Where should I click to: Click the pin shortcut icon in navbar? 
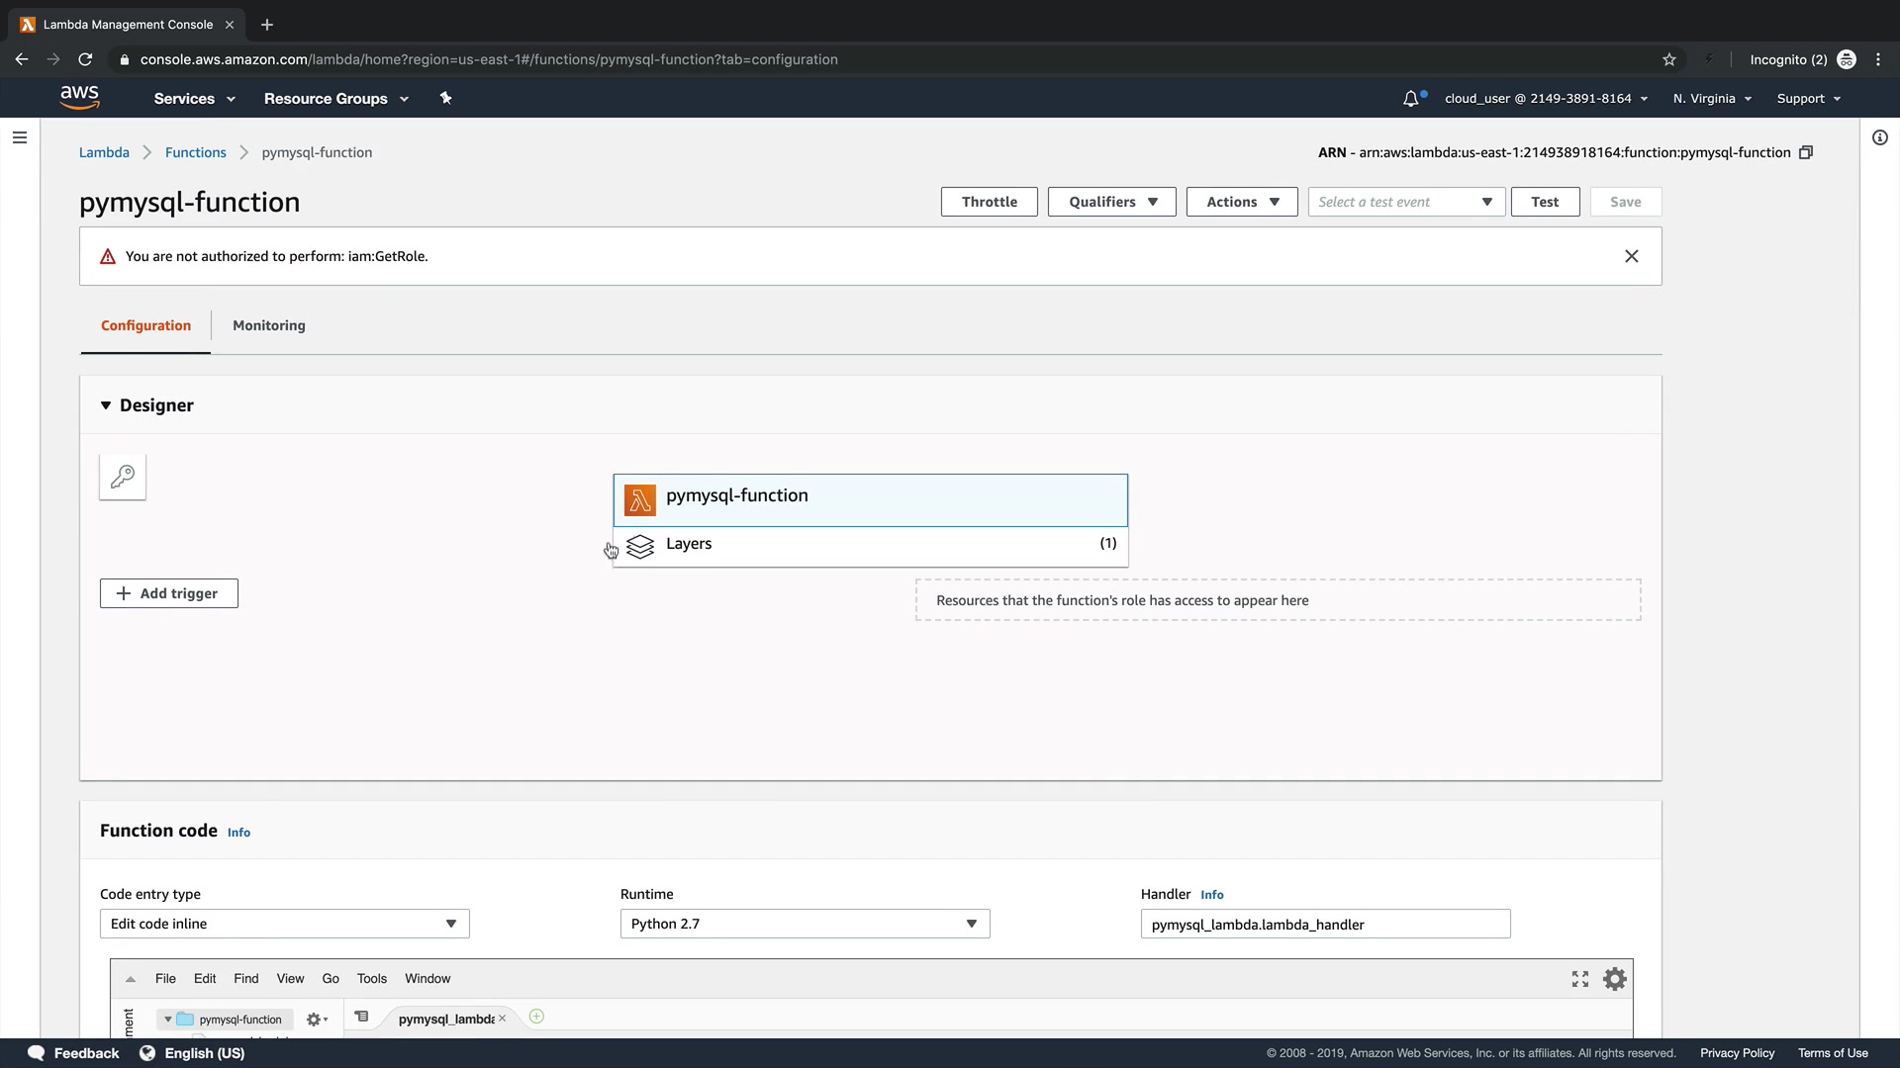445,98
